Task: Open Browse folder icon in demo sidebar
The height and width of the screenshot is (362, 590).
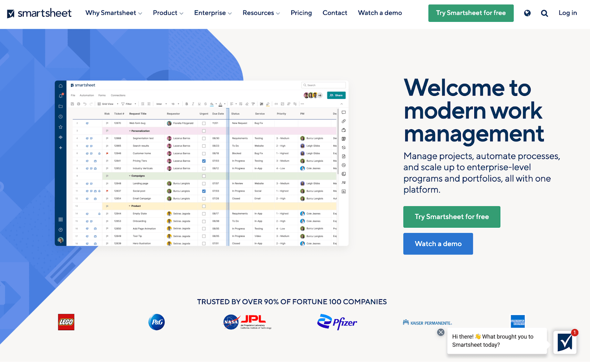Action: coord(60,106)
